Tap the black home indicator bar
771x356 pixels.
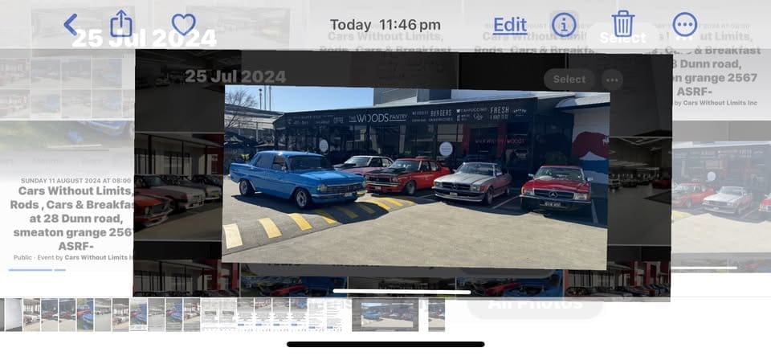[x=385, y=344]
